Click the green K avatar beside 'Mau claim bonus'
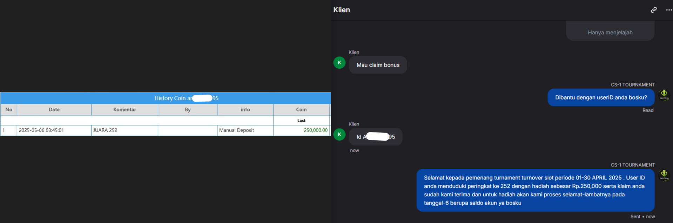 pyautogui.click(x=339, y=63)
